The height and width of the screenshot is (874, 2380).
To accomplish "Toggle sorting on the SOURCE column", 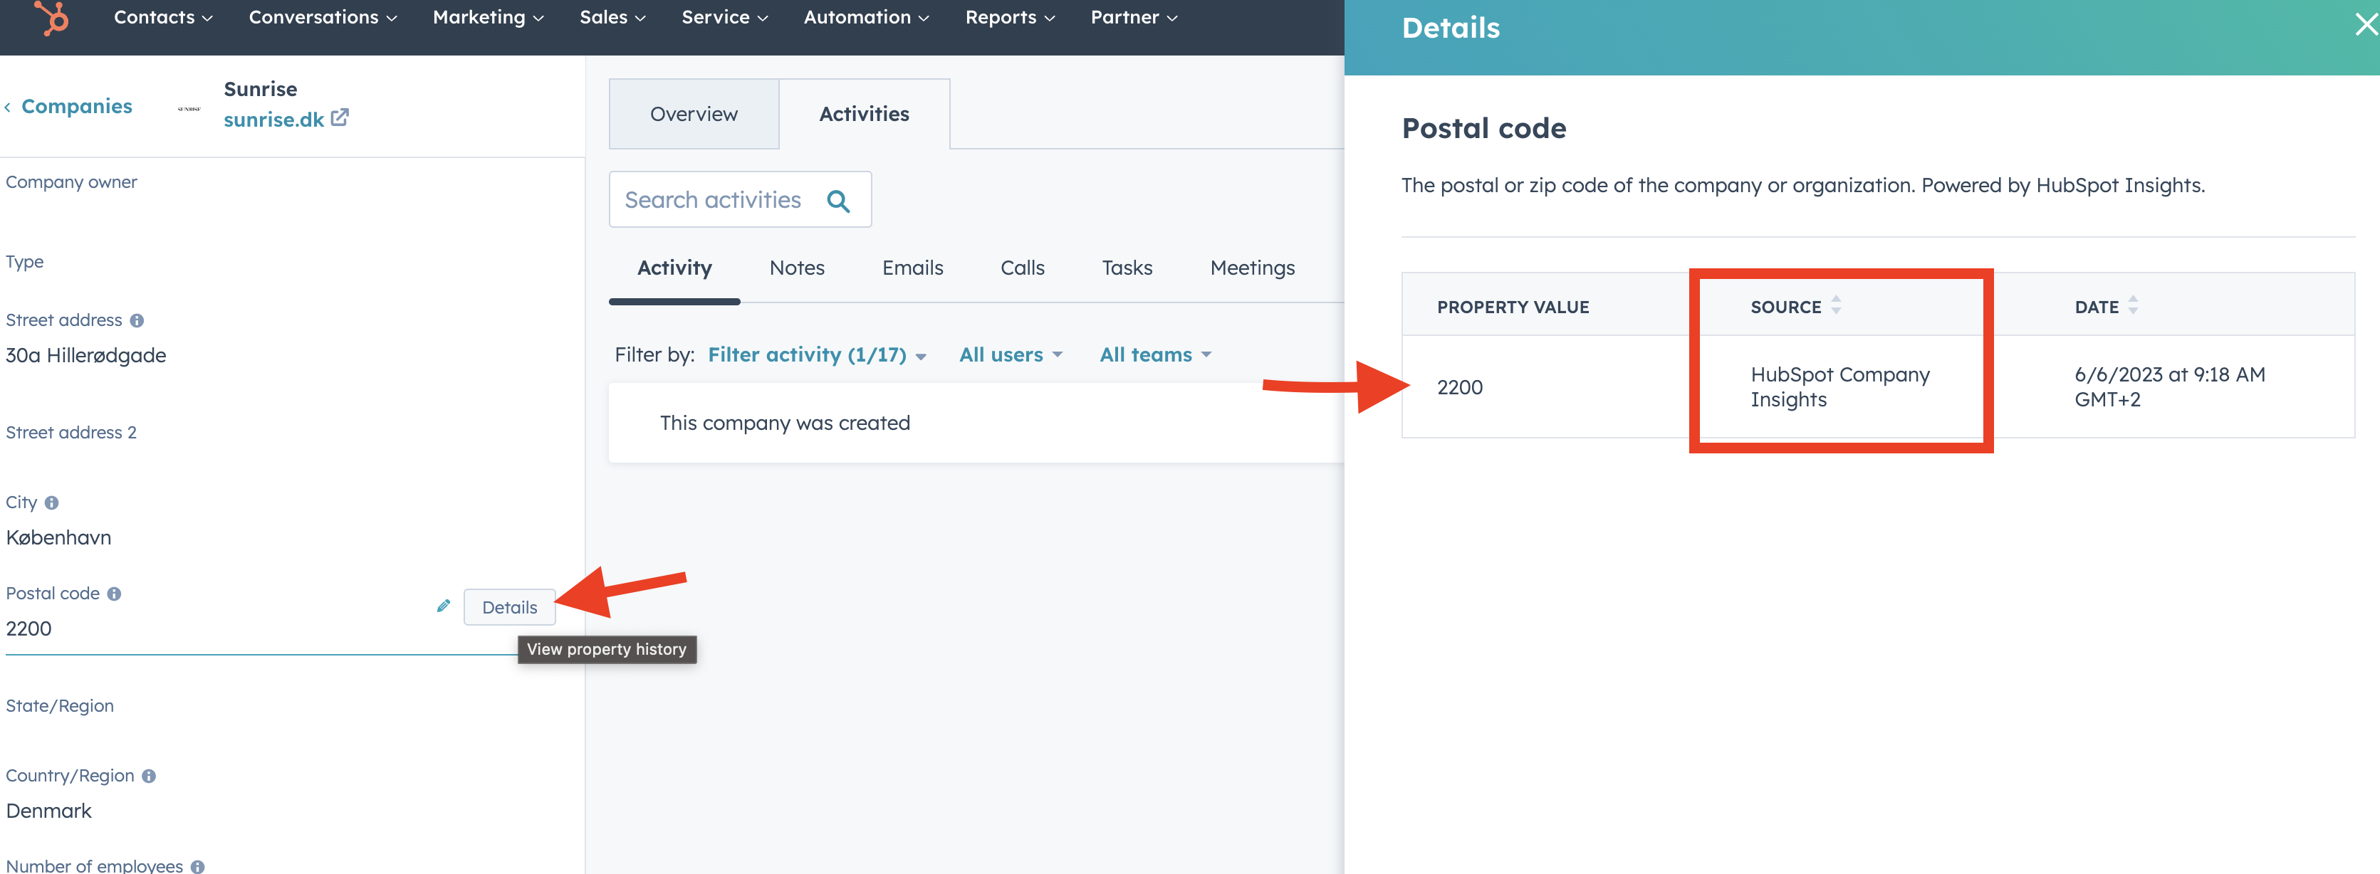I will (x=1836, y=305).
